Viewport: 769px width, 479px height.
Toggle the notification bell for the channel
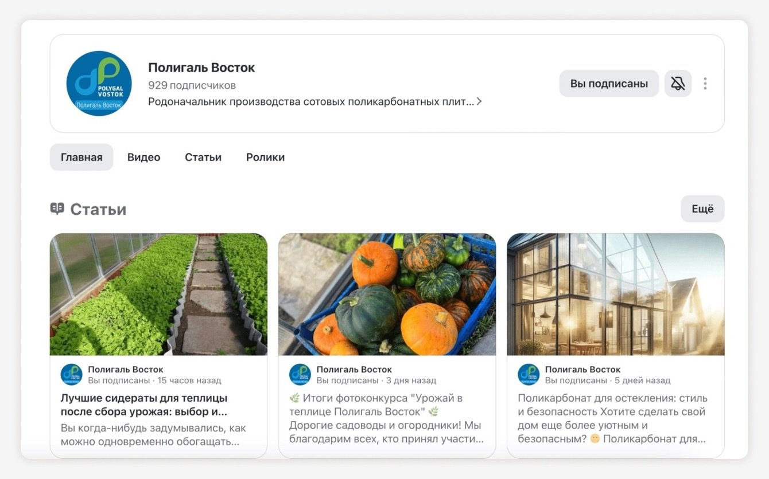(678, 84)
